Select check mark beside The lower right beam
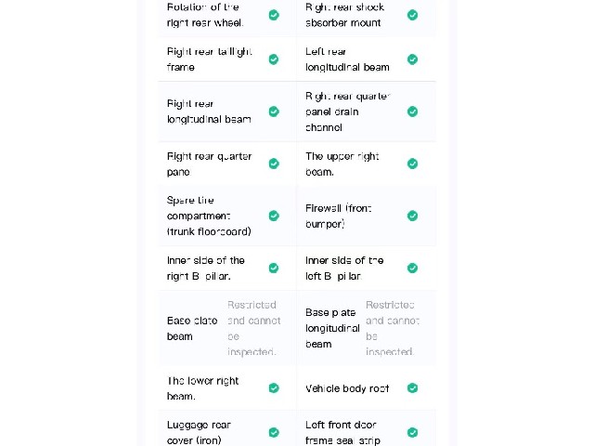 [274, 388]
